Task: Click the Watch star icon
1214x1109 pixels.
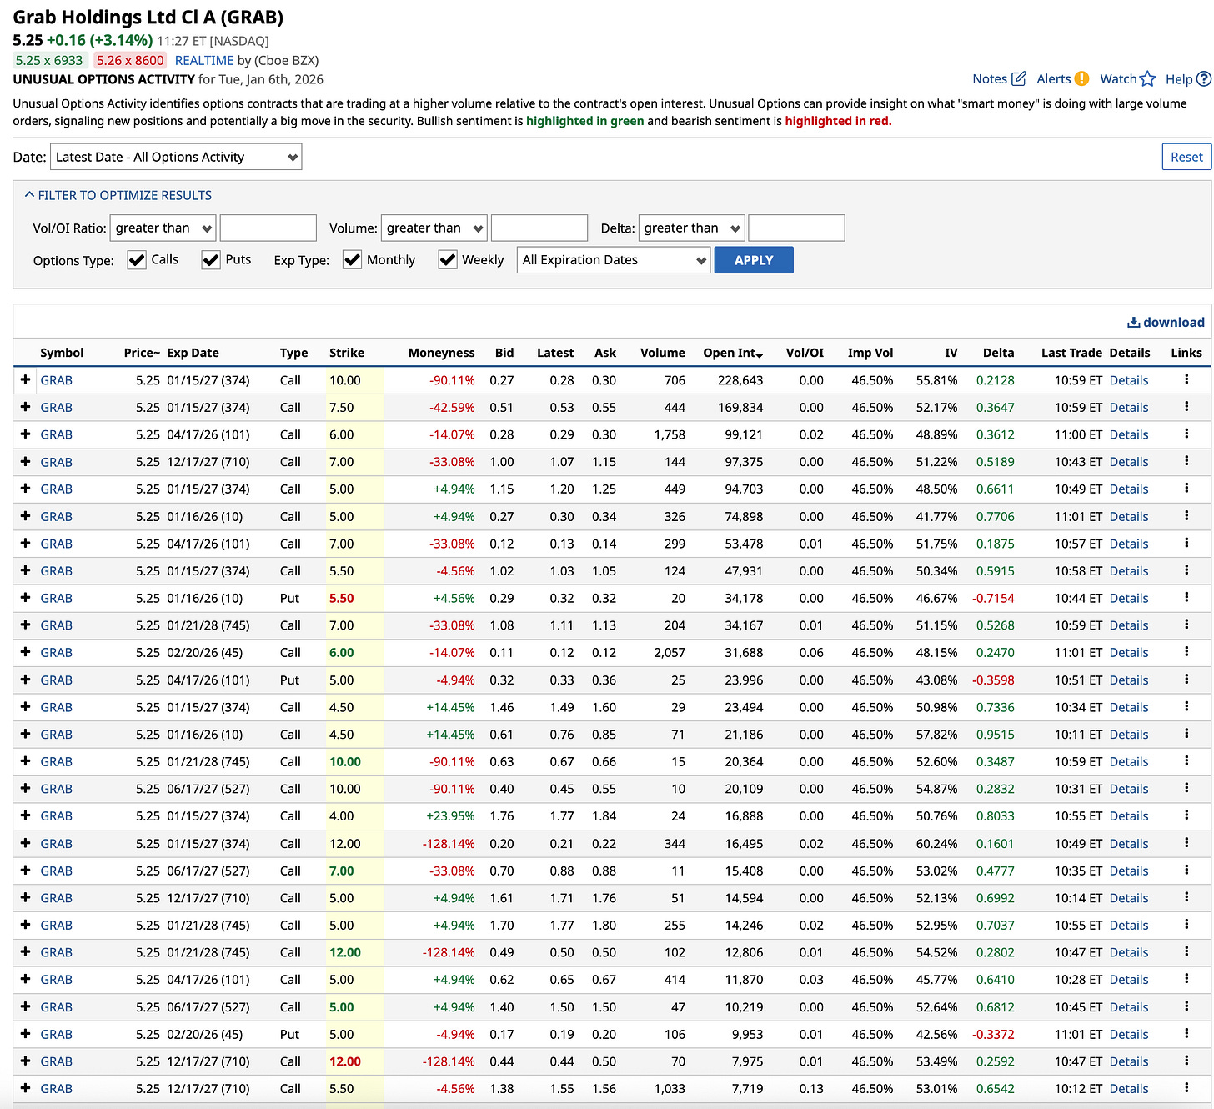Action: [x=1148, y=78]
